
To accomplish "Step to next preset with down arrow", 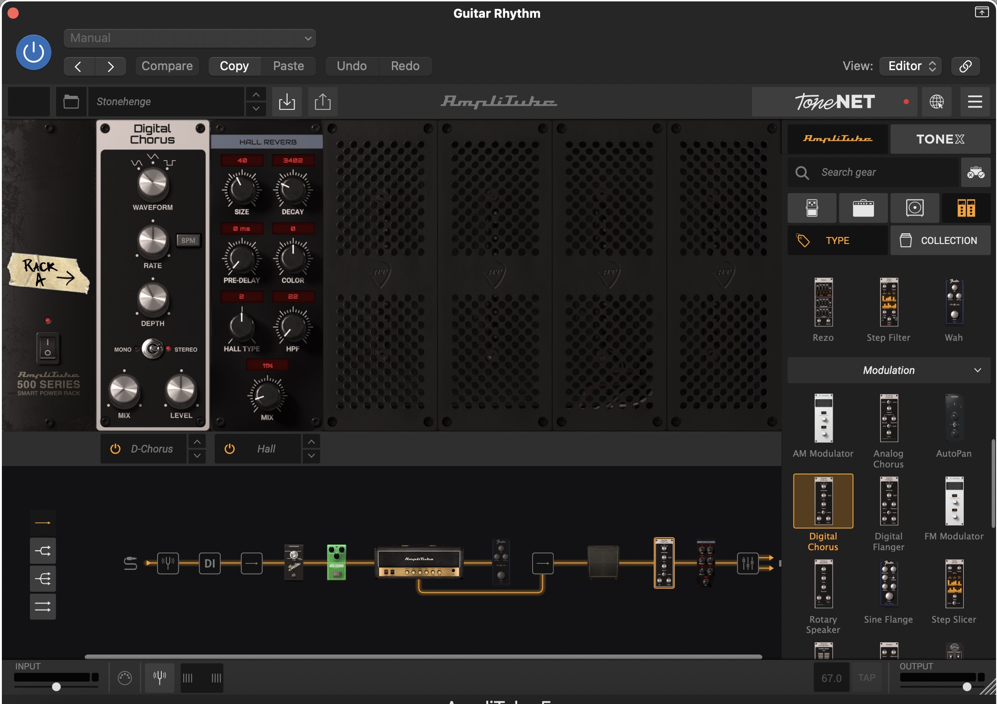I will pyautogui.click(x=256, y=109).
